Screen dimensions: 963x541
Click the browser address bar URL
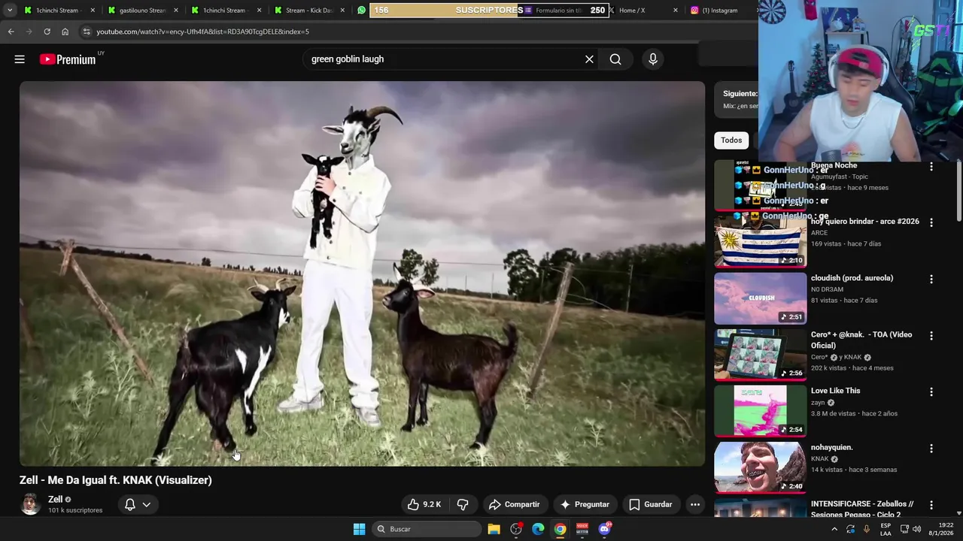click(x=202, y=32)
